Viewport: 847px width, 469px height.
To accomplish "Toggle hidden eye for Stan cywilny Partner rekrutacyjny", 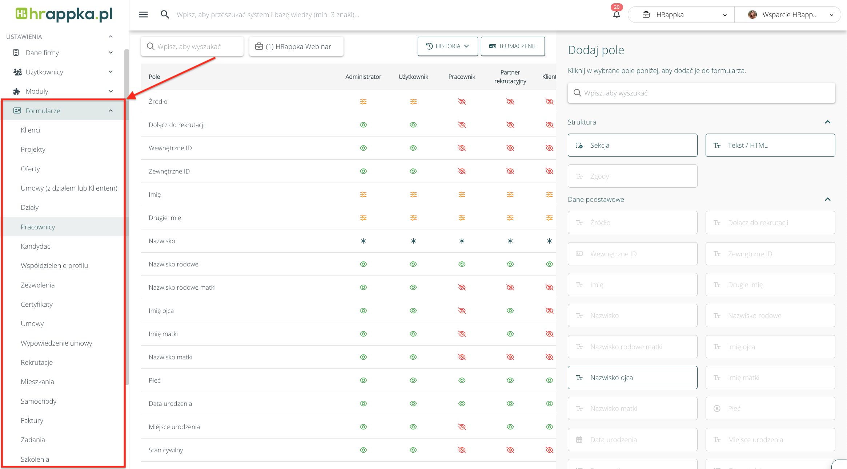I will click(510, 450).
